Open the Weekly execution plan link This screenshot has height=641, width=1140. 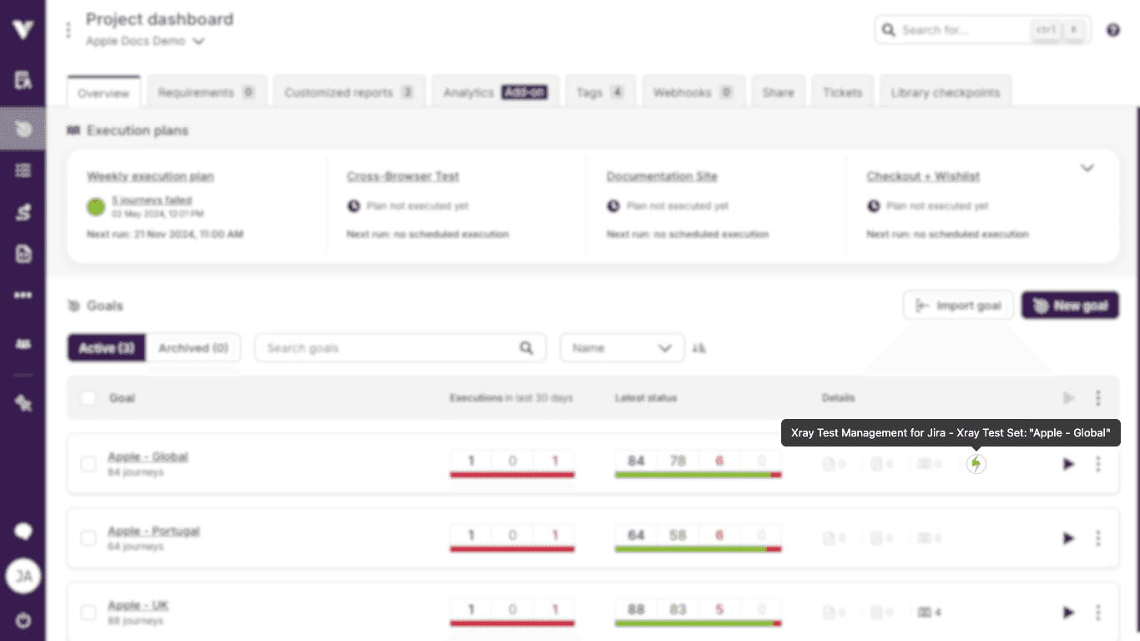150,176
